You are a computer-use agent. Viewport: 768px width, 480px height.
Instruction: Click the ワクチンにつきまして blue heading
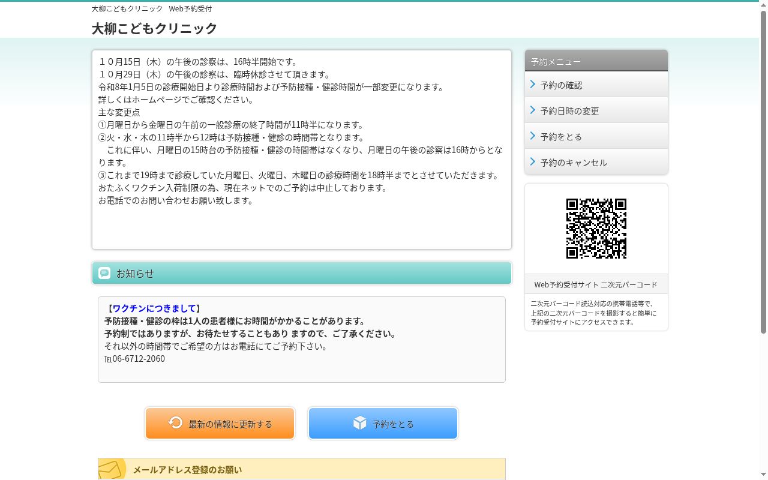click(154, 308)
